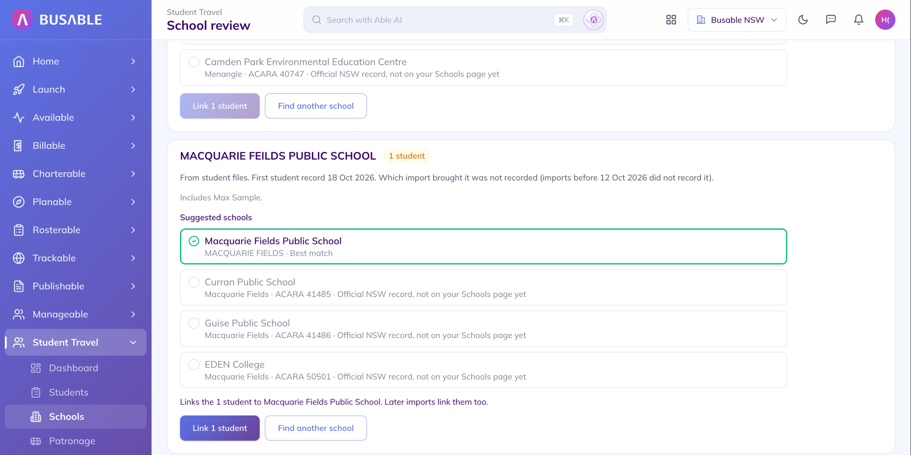
Task: Collapse the Student Travel menu chevron
Action: 133,342
